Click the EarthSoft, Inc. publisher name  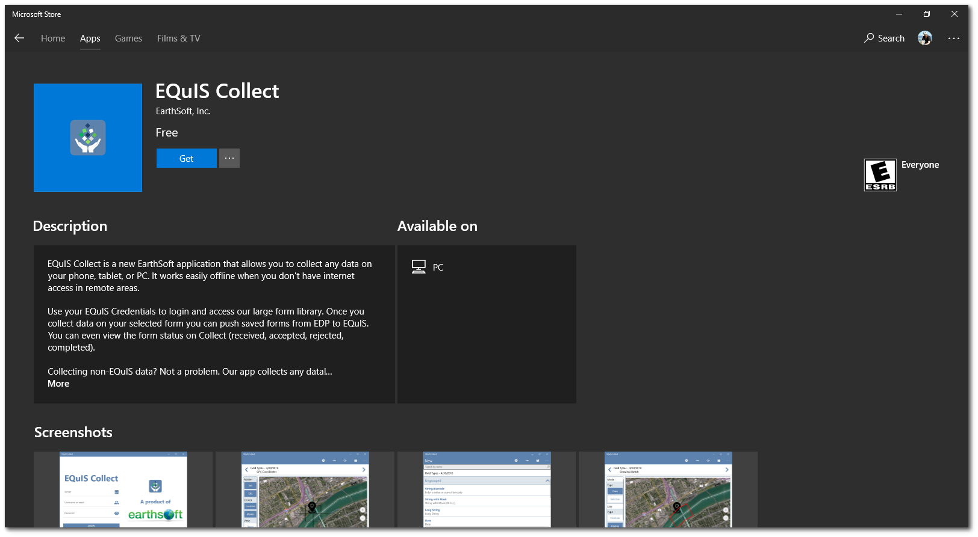[x=183, y=111]
